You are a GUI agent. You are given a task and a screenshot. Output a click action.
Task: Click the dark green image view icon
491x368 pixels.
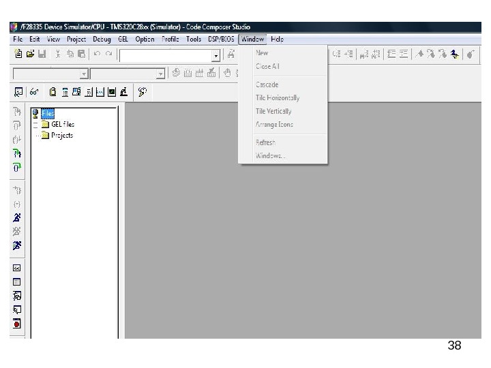pos(112,92)
